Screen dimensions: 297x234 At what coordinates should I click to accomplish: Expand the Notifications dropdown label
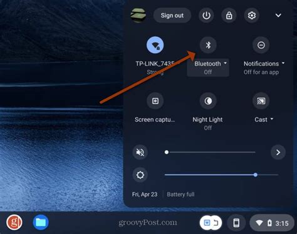tap(264, 68)
